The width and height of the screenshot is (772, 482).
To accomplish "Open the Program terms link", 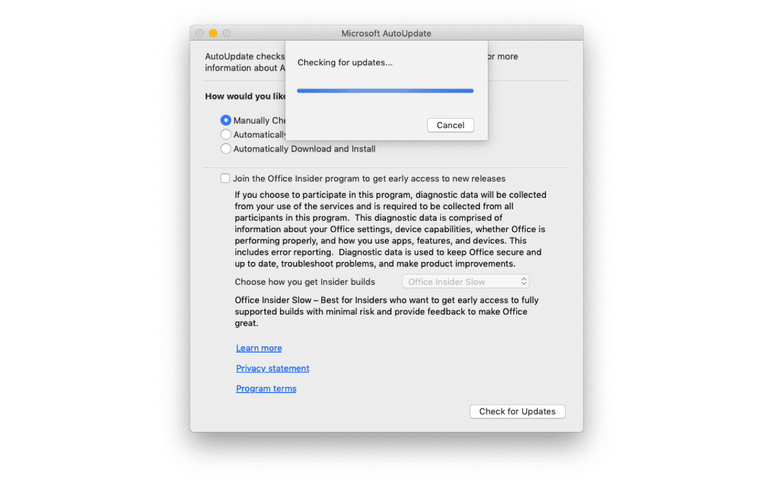I will [266, 388].
